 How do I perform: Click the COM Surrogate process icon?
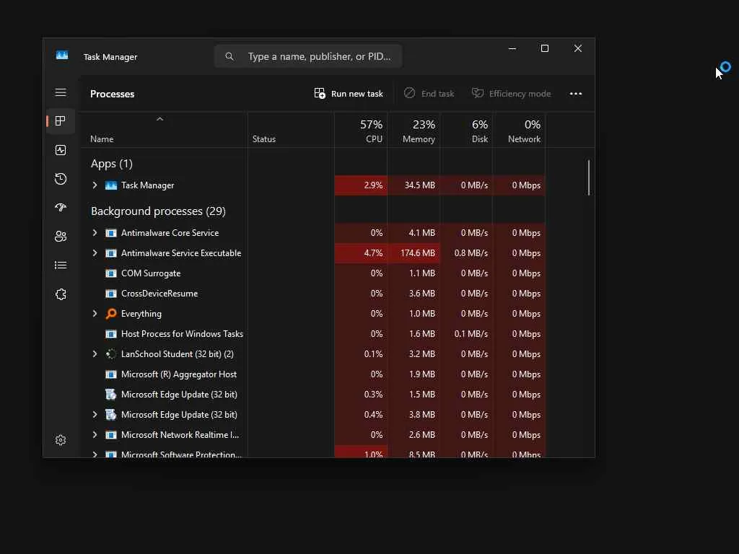click(110, 273)
